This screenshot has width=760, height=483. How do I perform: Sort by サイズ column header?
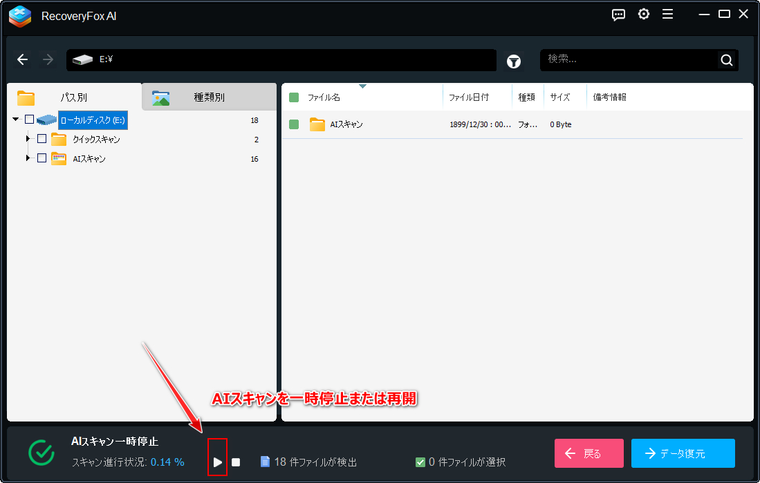pos(560,97)
